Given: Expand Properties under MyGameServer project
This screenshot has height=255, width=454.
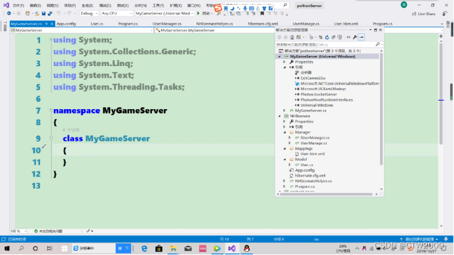Looking at the screenshot, I should (284, 62).
